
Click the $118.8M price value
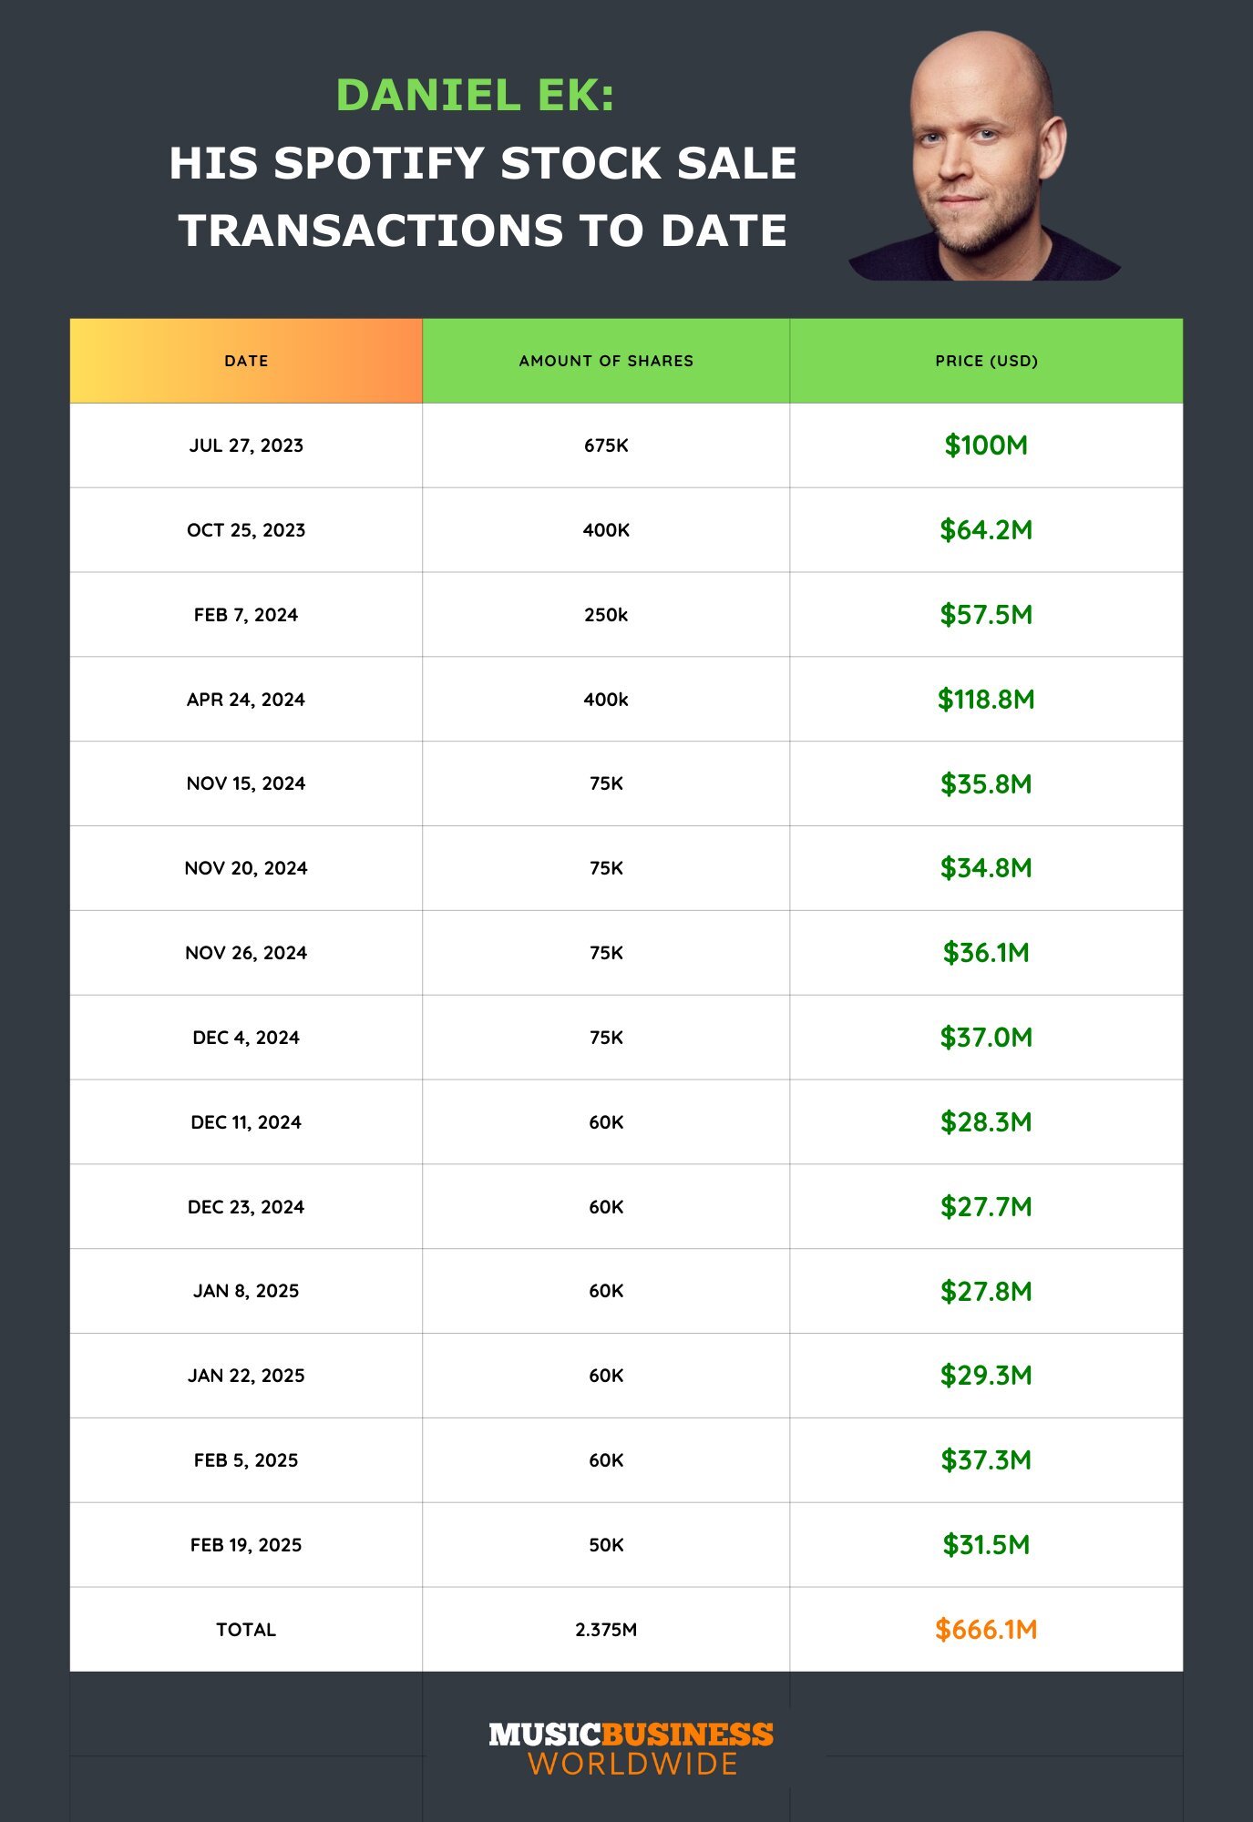click(x=986, y=700)
